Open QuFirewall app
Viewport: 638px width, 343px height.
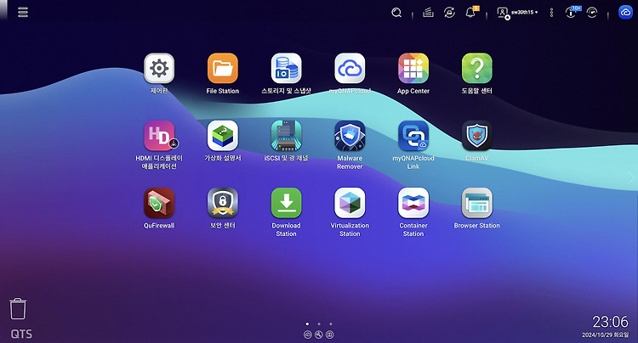click(159, 203)
